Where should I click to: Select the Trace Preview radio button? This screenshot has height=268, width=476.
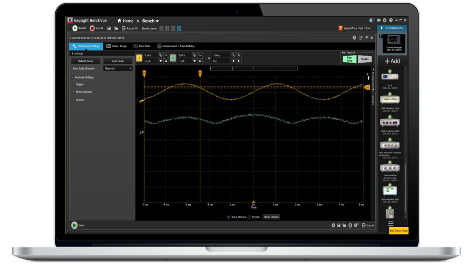(x=229, y=217)
